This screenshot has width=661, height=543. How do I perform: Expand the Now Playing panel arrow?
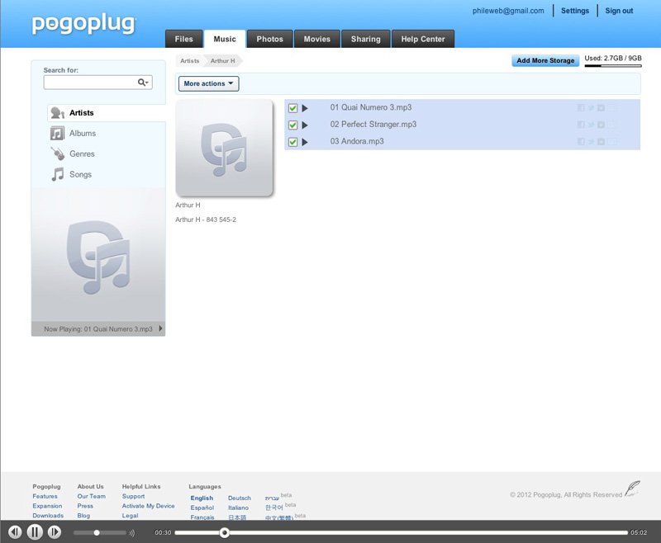click(x=160, y=328)
